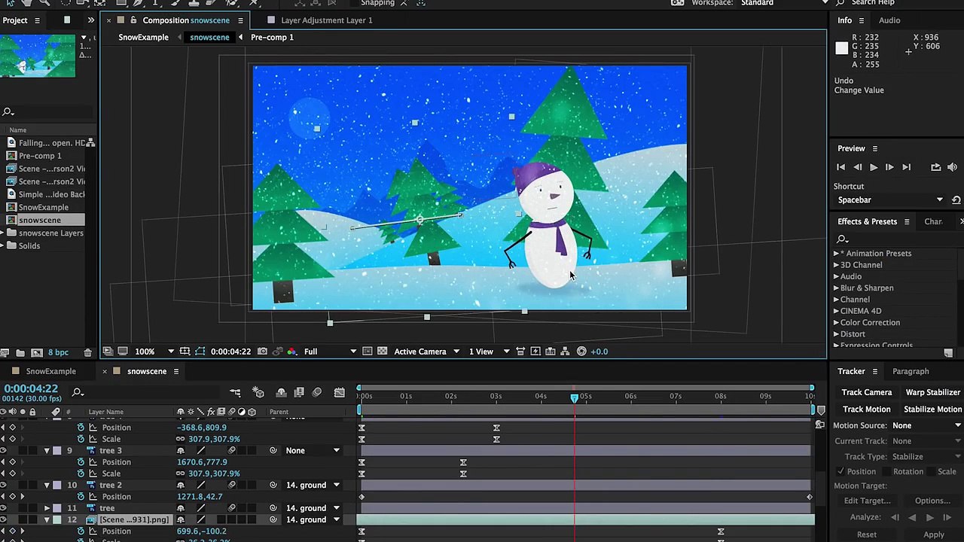
Task: Open the graph editor button
Action: [x=340, y=392]
